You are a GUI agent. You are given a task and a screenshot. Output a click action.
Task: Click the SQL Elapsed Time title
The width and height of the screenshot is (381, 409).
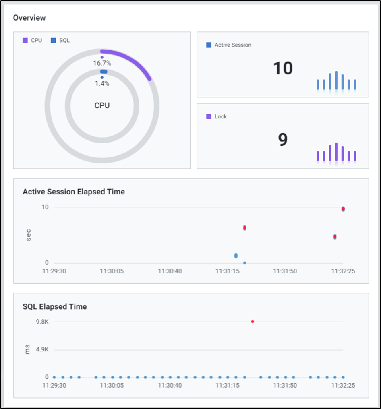click(x=55, y=307)
